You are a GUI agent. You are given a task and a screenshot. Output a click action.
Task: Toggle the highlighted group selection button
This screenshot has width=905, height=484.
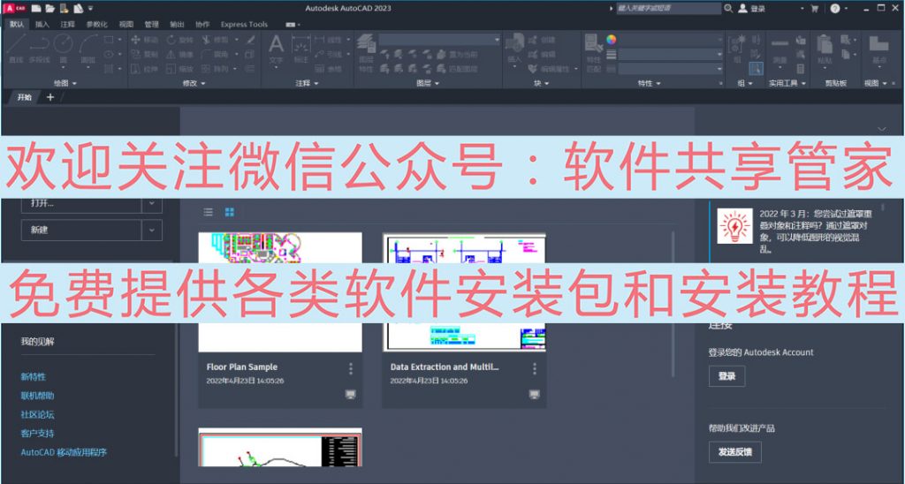(757, 69)
